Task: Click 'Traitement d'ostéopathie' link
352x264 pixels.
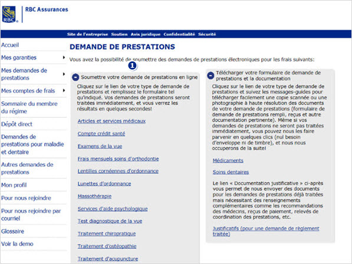Action: coord(107,246)
